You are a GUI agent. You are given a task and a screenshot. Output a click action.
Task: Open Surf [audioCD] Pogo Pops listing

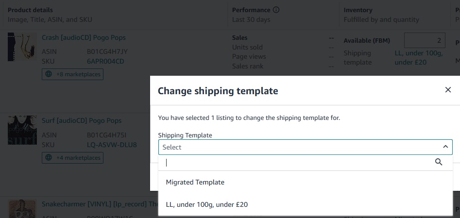click(x=82, y=120)
